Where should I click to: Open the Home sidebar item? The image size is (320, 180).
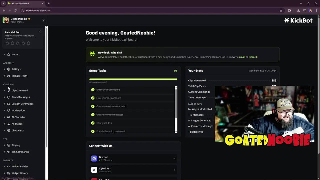(15, 54)
